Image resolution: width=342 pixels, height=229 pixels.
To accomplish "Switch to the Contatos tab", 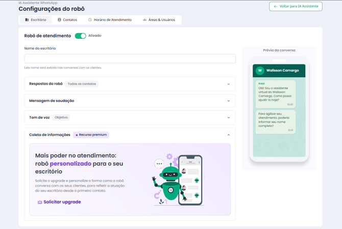I will (x=67, y=20).
